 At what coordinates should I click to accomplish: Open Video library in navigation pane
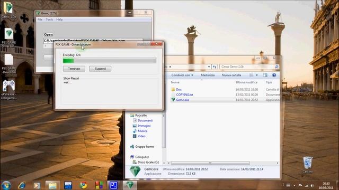(141, 136)
